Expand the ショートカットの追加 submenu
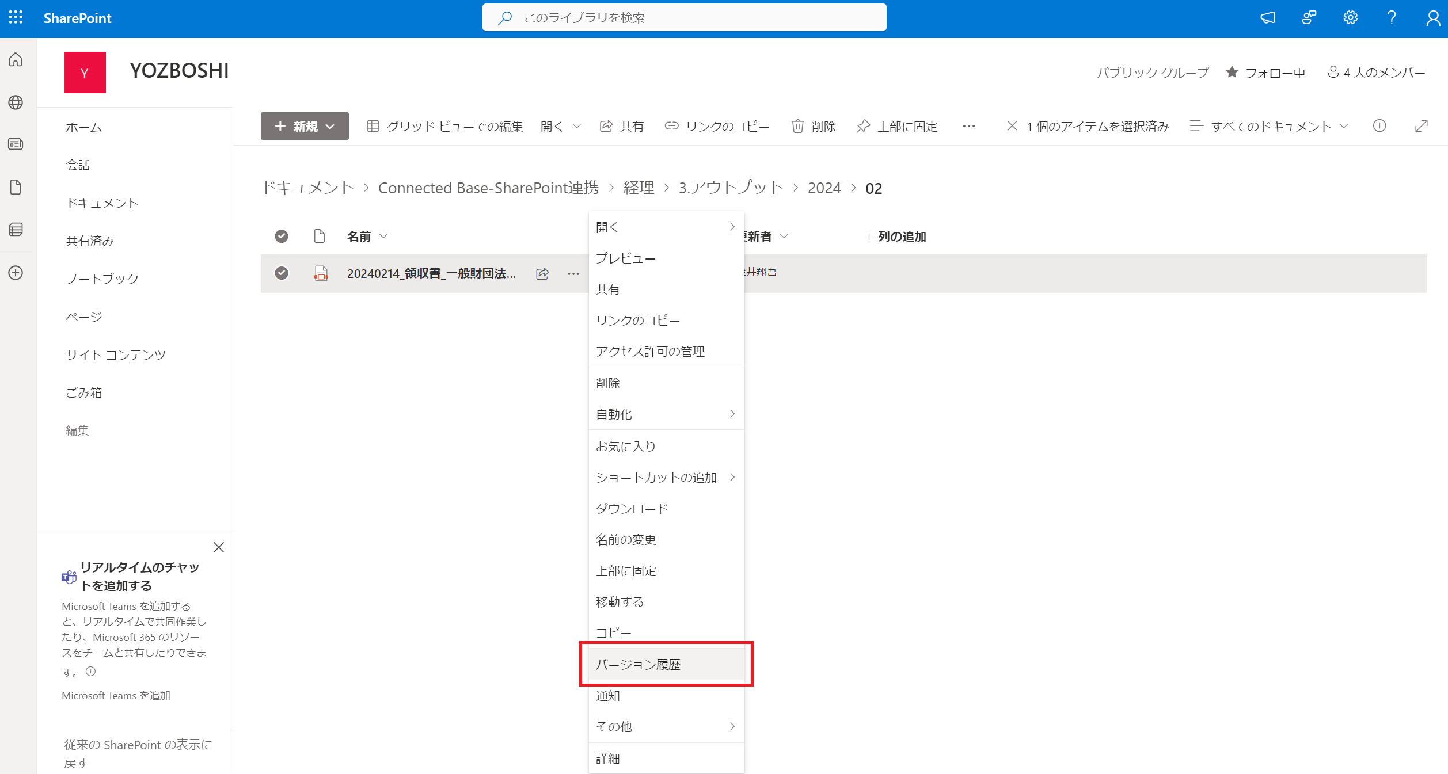 666,478
